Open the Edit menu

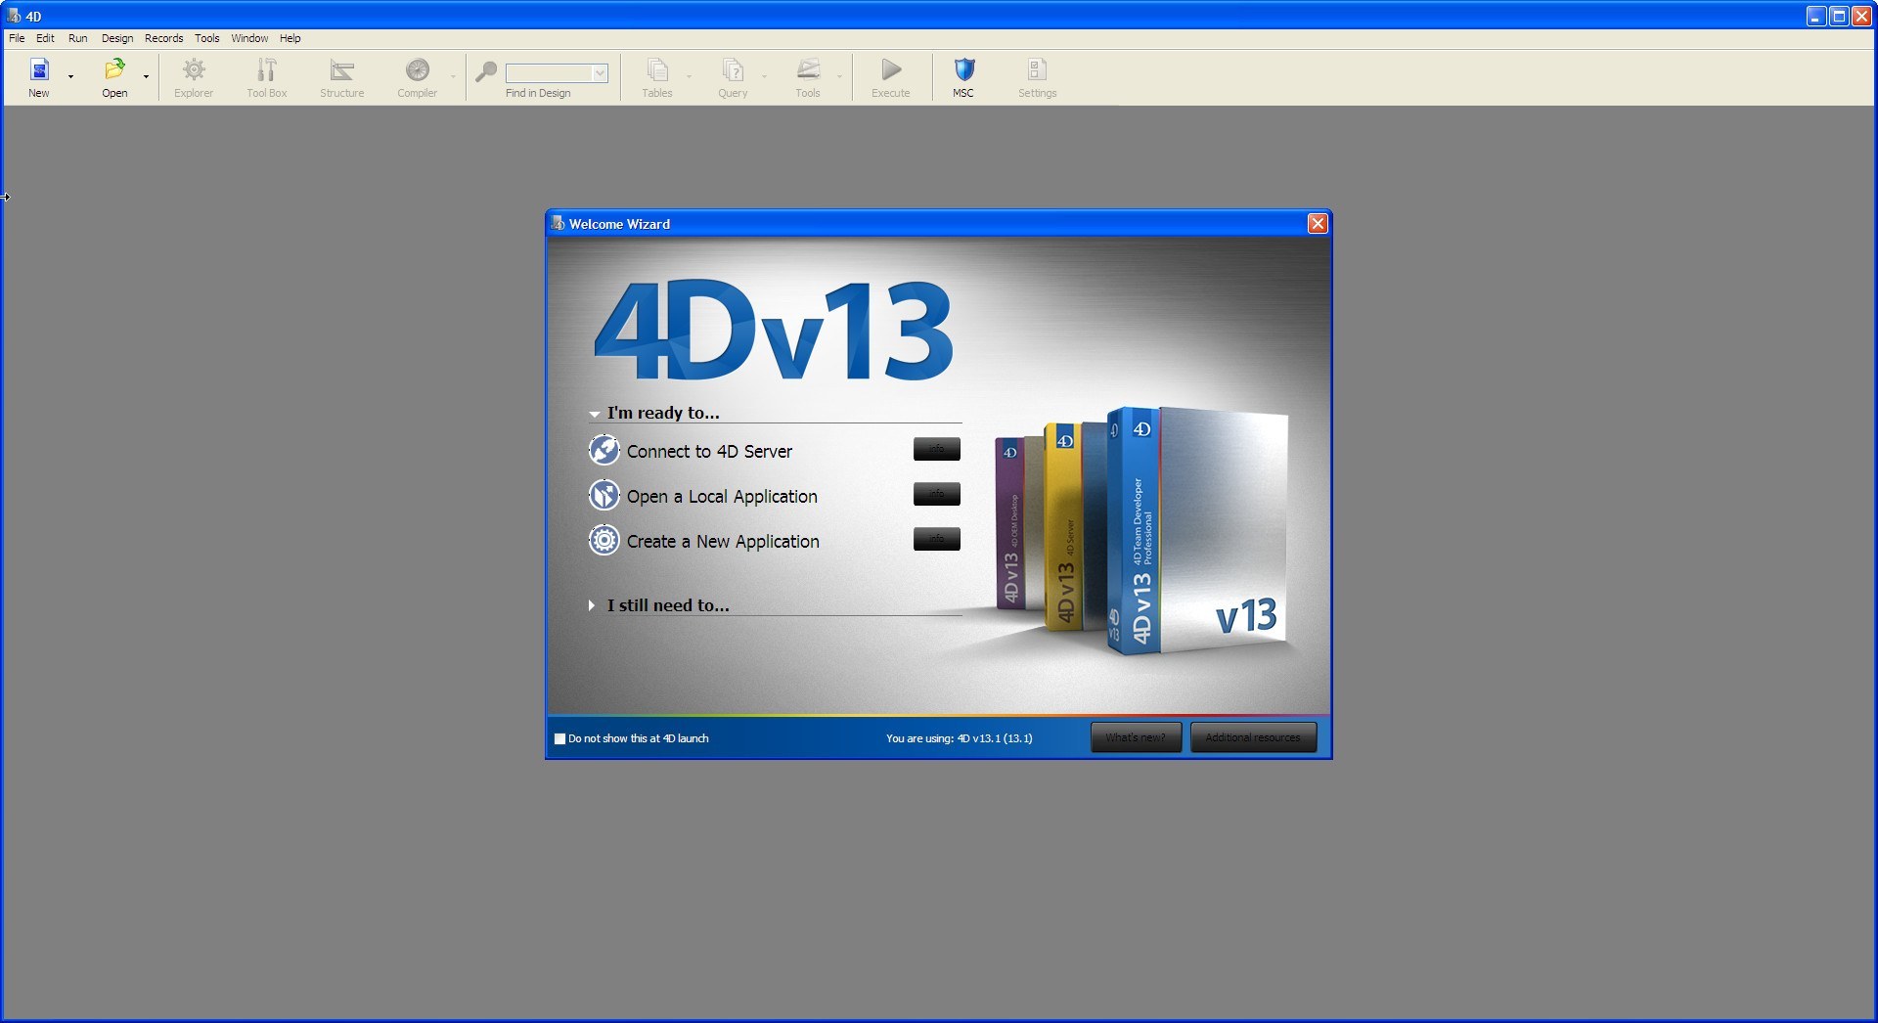coord(46,38)
